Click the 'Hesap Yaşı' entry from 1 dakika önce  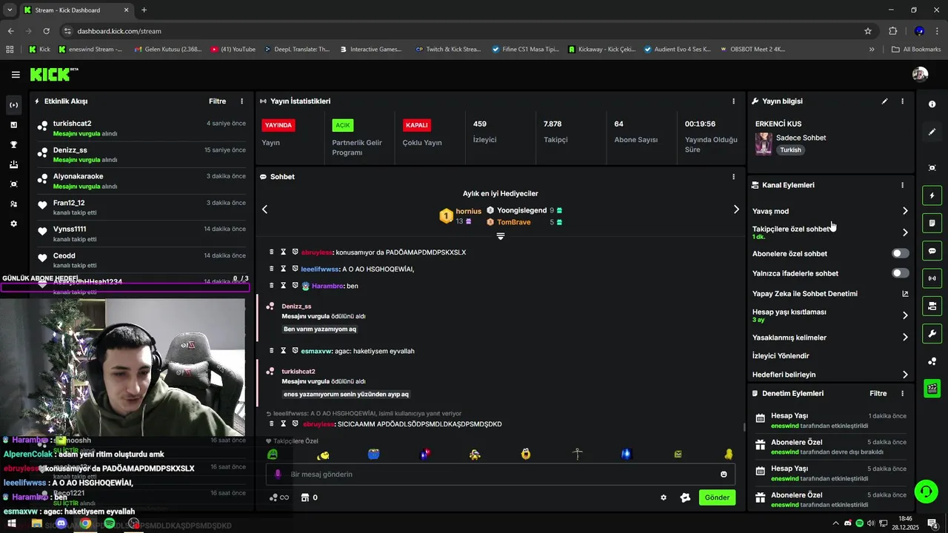(x=829, y=420)
